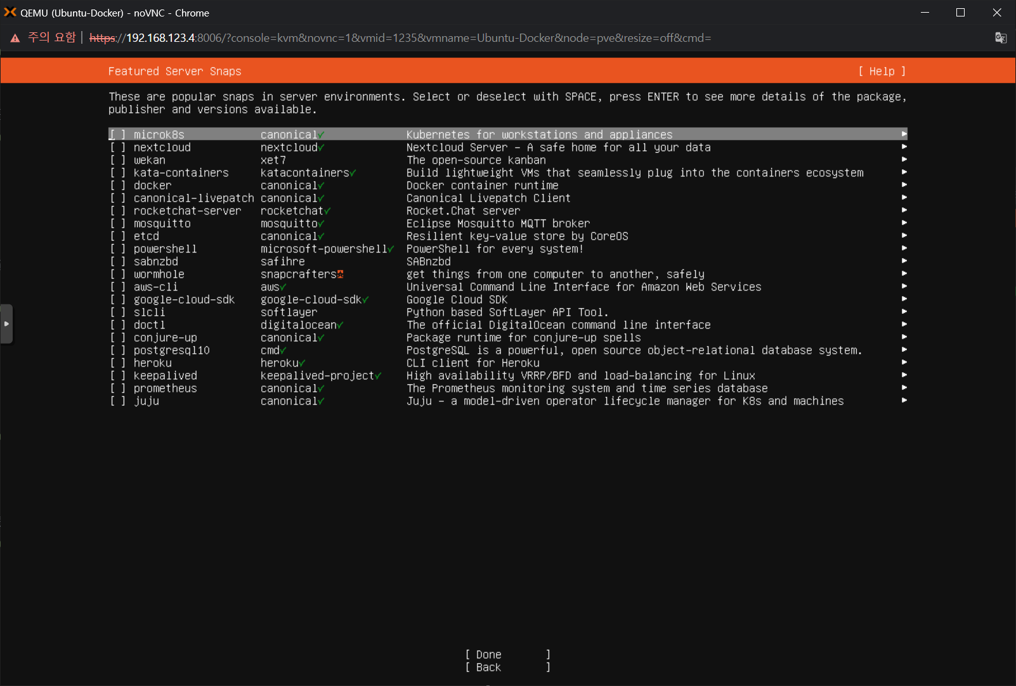The width and height of the screenshot is (1016, 686).
Task: Expand details arrow for doctl row
Action: click(904, 324)
